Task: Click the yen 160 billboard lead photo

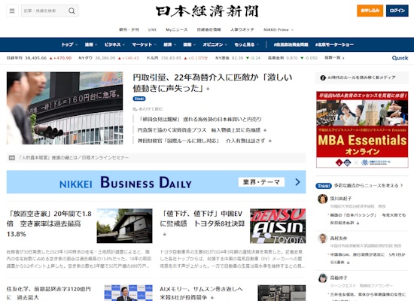Action: [x=65, y=108]
